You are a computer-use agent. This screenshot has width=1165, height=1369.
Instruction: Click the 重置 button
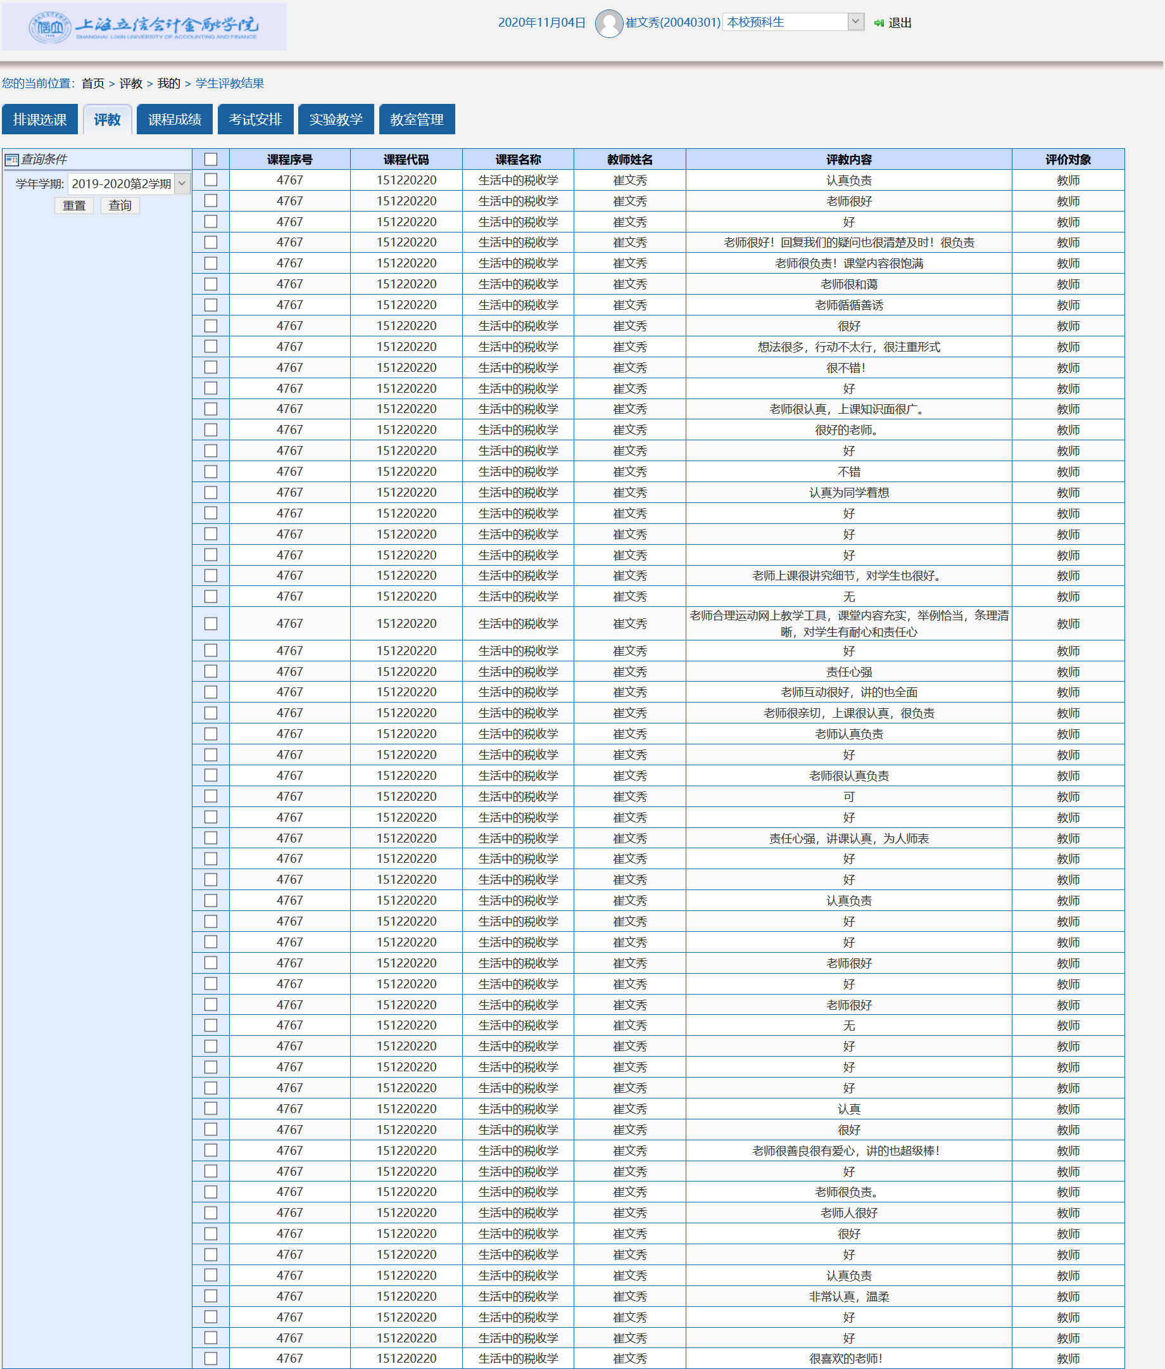click(x=74, y=205)
